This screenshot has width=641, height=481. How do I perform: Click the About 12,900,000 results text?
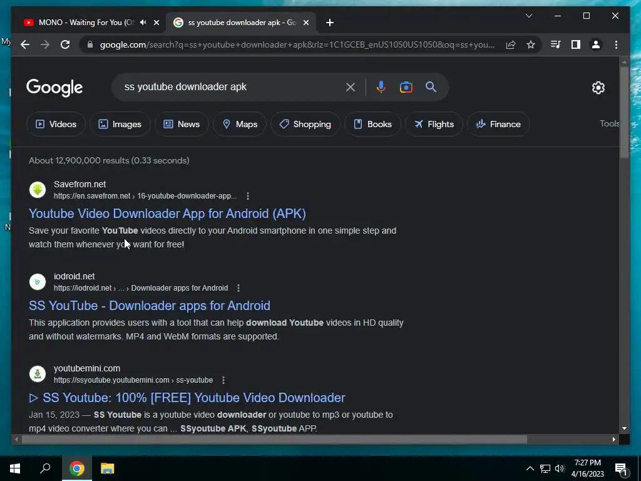[x=109, y=160]
